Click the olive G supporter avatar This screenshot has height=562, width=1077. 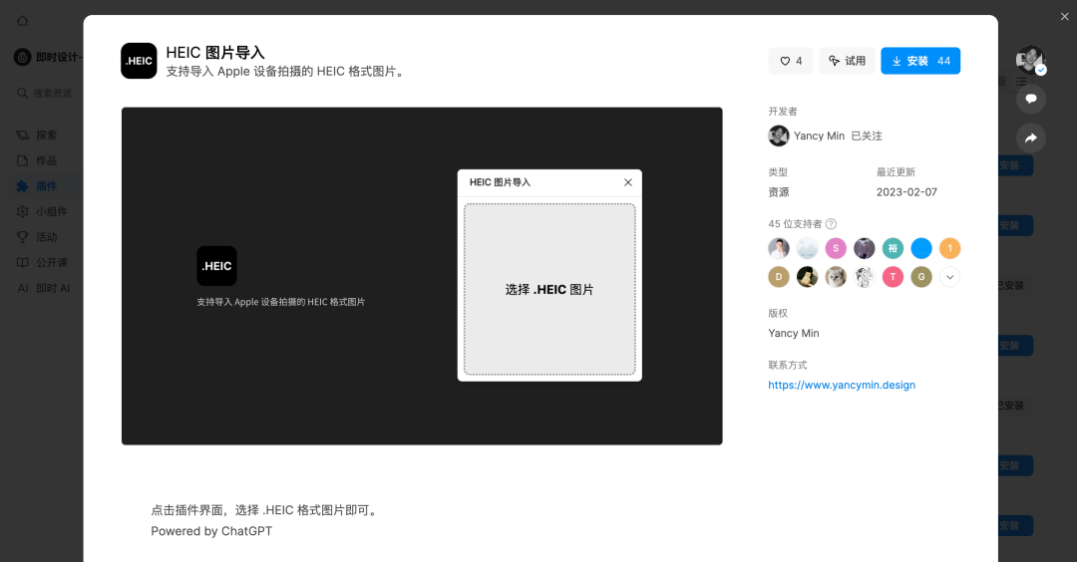tap(921, 277)
